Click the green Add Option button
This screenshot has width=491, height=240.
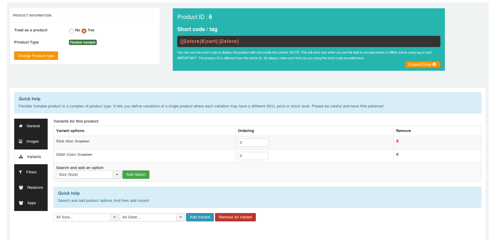136,175
